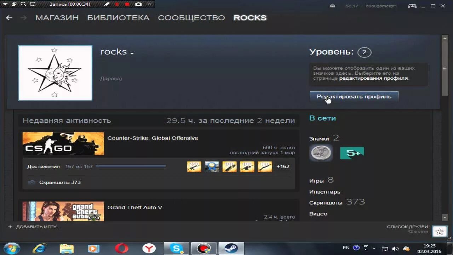Click Редактировать профиль button
The width and height of the screenshot is (453, 255).
354,96
